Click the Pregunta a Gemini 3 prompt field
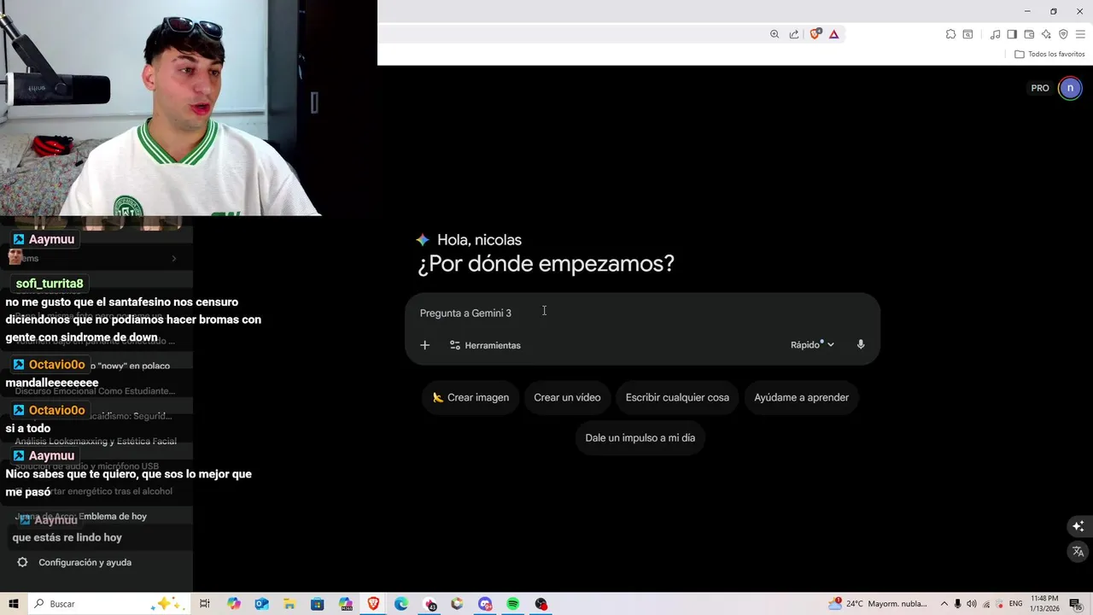The height and width of the screenshot is (615, 1093). (642, 313)
